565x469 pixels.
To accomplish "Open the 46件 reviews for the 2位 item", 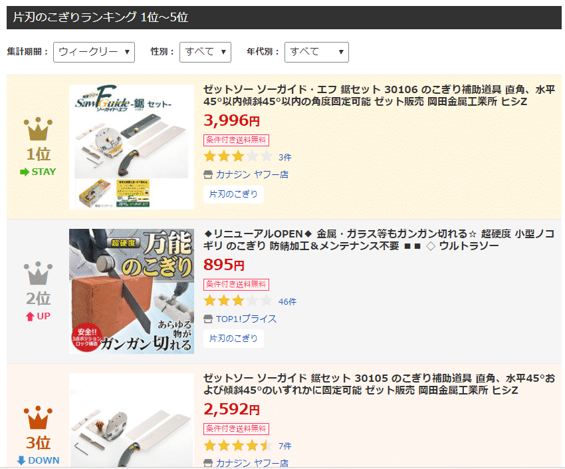I will coord(287,302).
